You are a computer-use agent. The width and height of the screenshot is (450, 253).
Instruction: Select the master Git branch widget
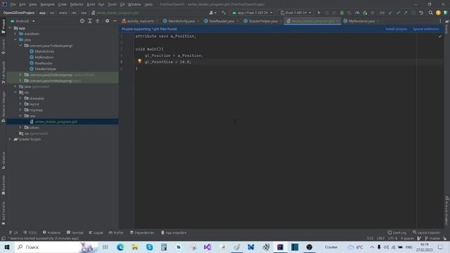pyautogui.click(x=432, y=238)
